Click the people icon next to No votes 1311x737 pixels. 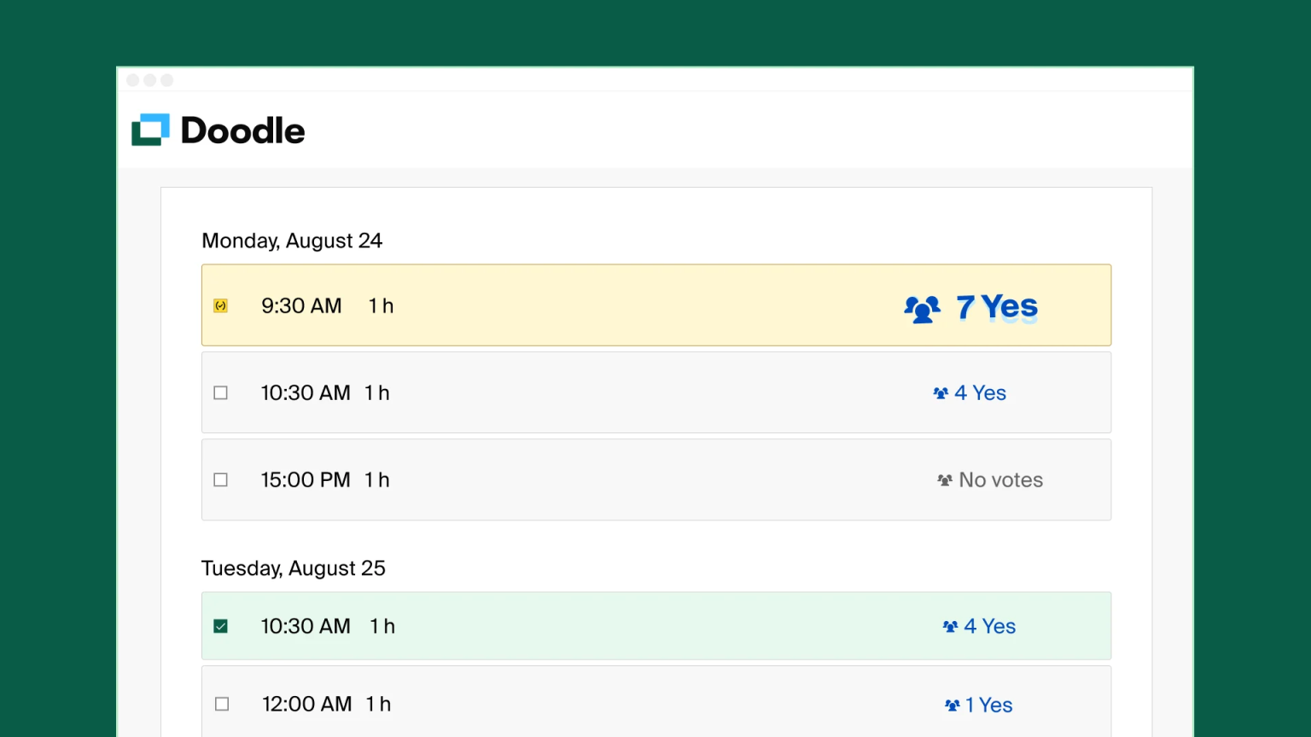click(943, 479)
